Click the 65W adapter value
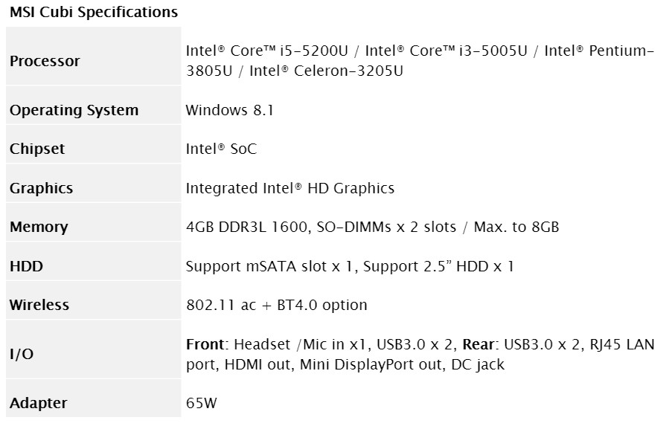This screenshot has height=426, width=669. pyautogui.click(x=202, y=403)
